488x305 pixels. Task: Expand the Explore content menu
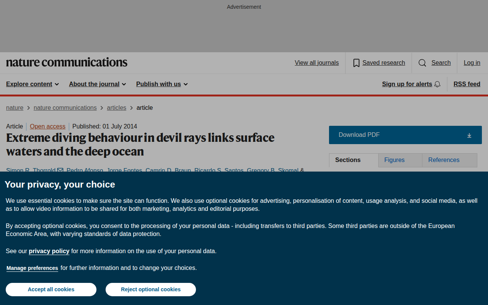(x=32, y=84)
